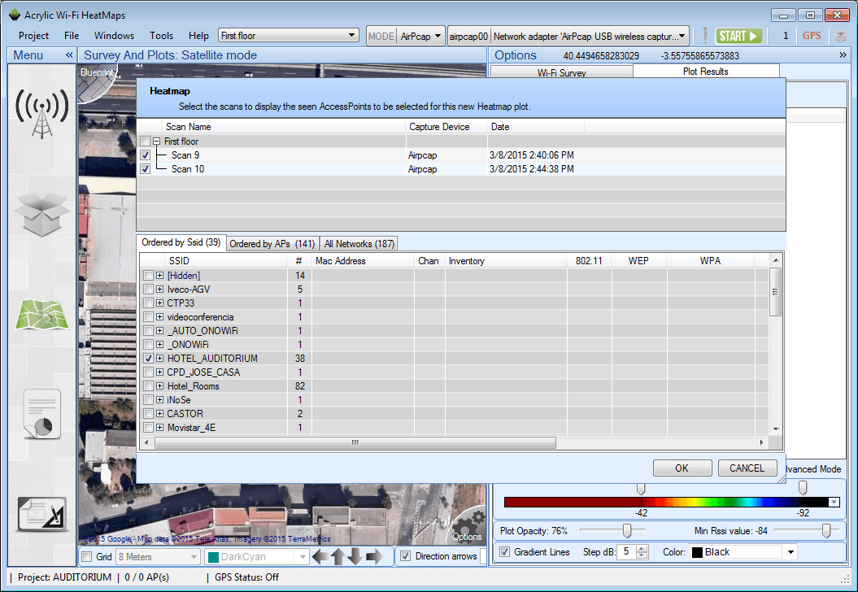The height and width of the screenshot is (592, 858).
Task: Click the open box inventory sidebar icon
Action: (x=42, y=215)
